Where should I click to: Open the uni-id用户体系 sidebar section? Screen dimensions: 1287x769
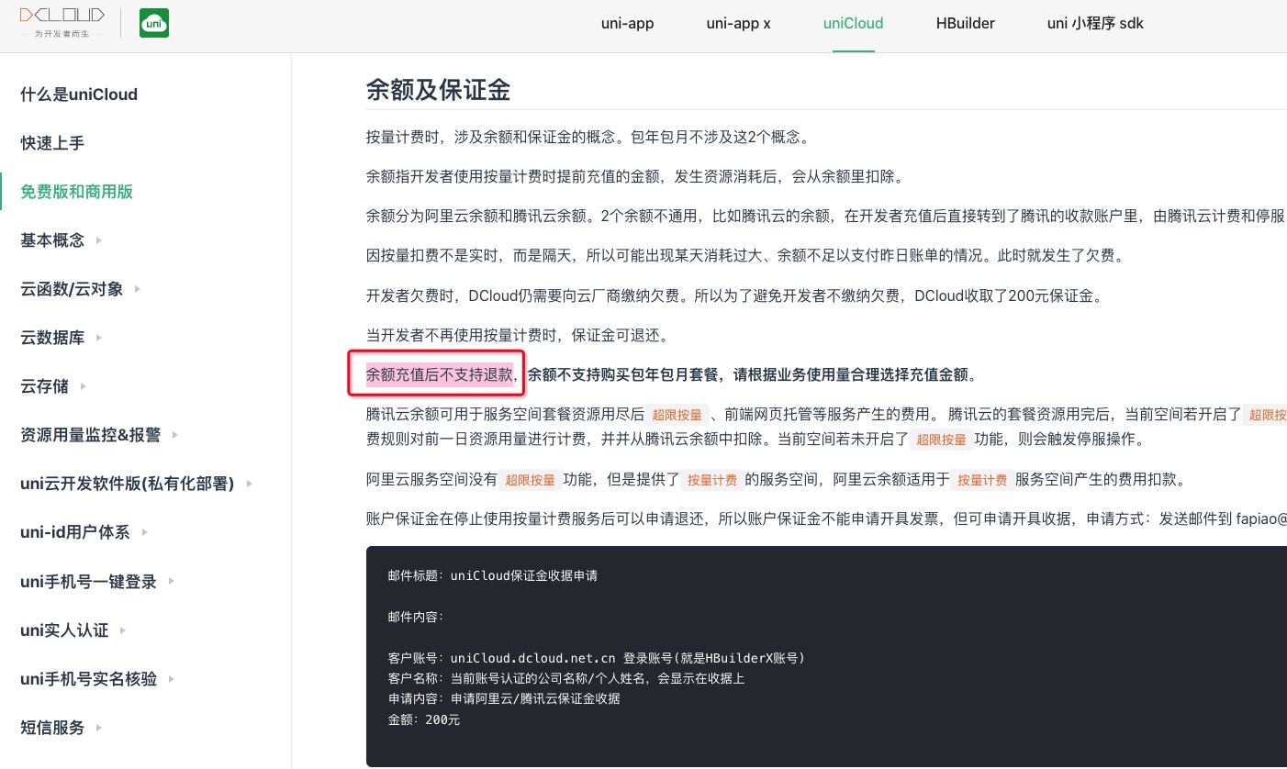pyautogui.click(x=75, y=532)
